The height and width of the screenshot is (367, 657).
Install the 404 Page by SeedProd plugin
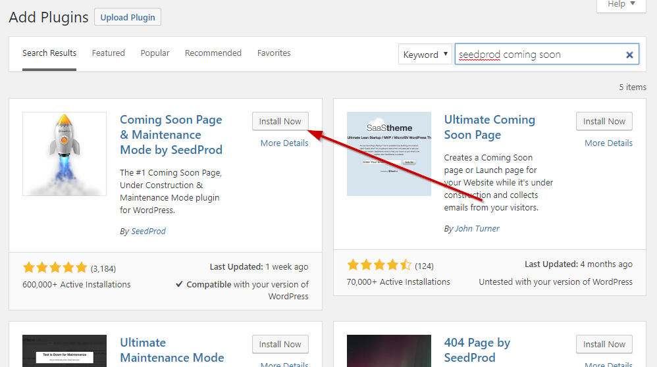(604, 345)
